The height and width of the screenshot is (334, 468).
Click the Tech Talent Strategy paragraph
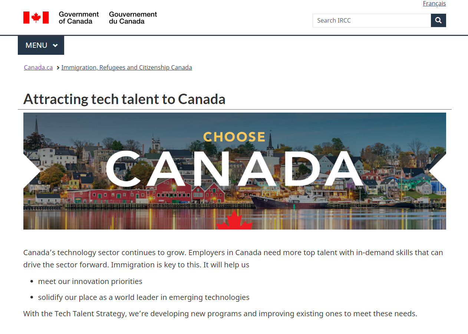220,314
